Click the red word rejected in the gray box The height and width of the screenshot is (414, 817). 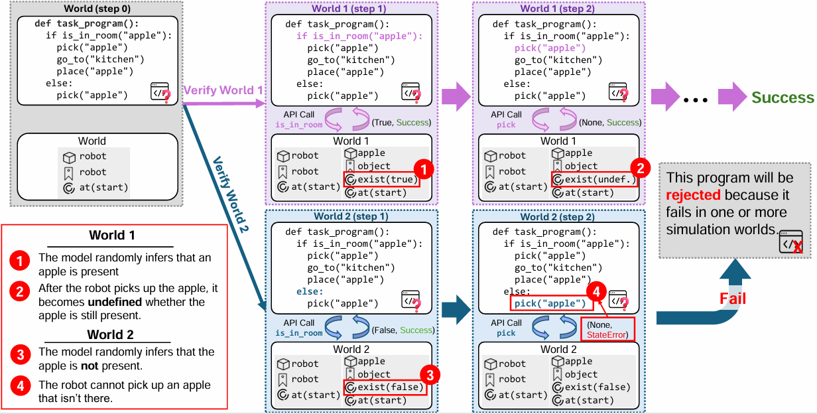694,195
